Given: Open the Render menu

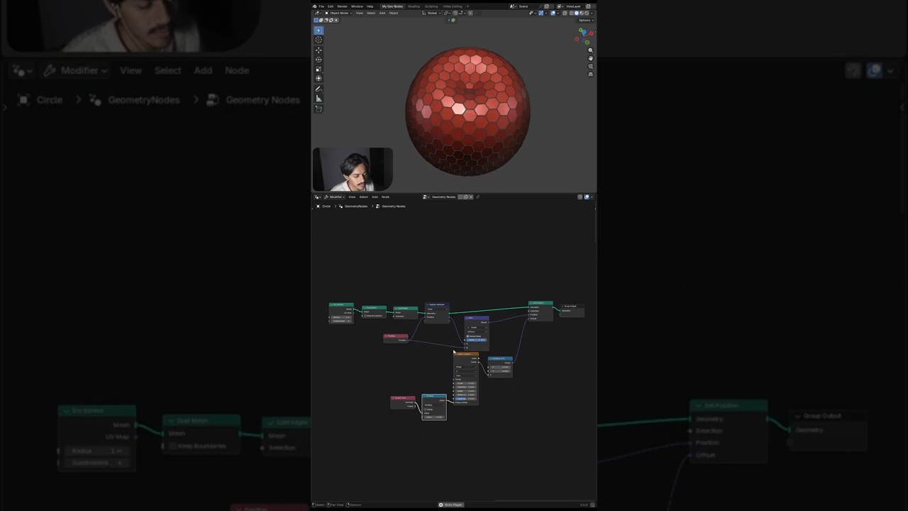Looking at the screenshot, I should (342, 6).
